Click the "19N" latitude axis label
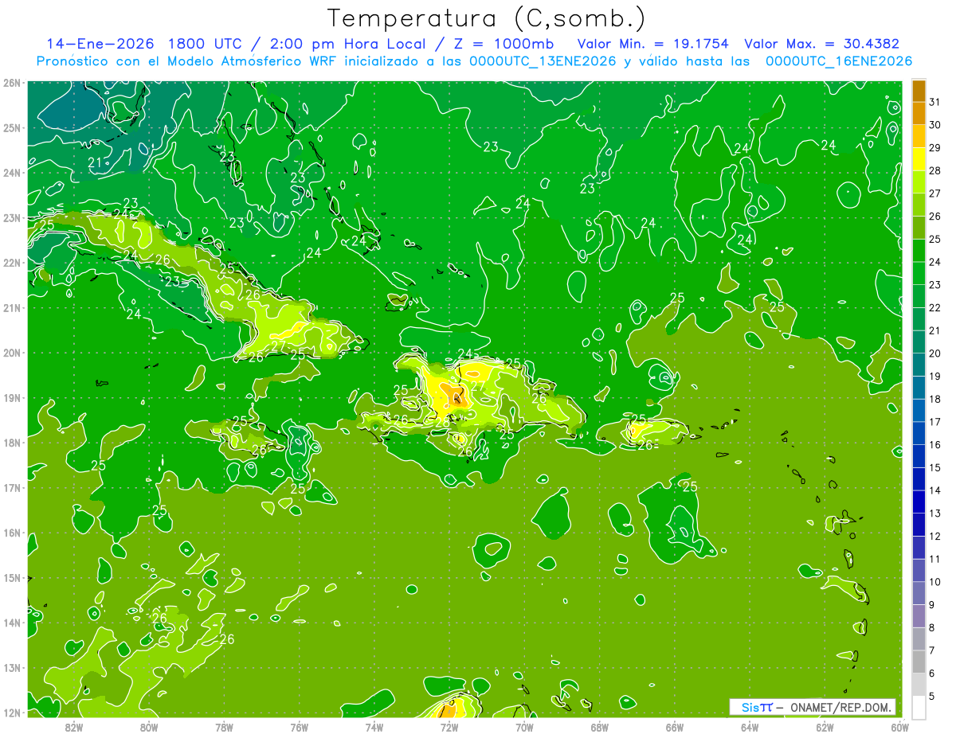 [x=12, y=397]
